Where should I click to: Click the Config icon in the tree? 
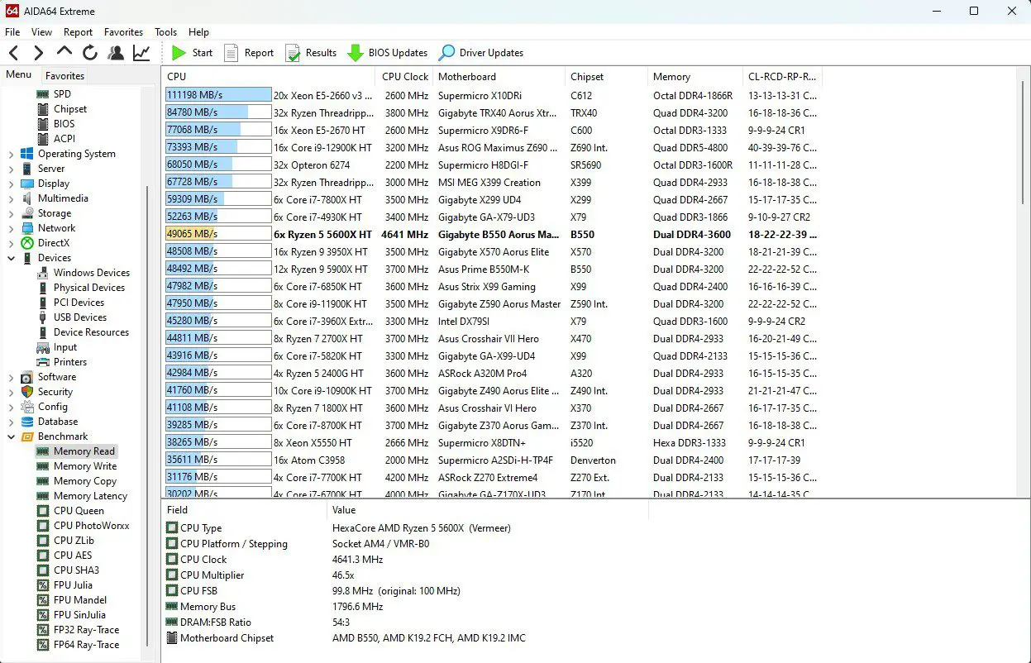pyautogui.click(x=26, y=407)
